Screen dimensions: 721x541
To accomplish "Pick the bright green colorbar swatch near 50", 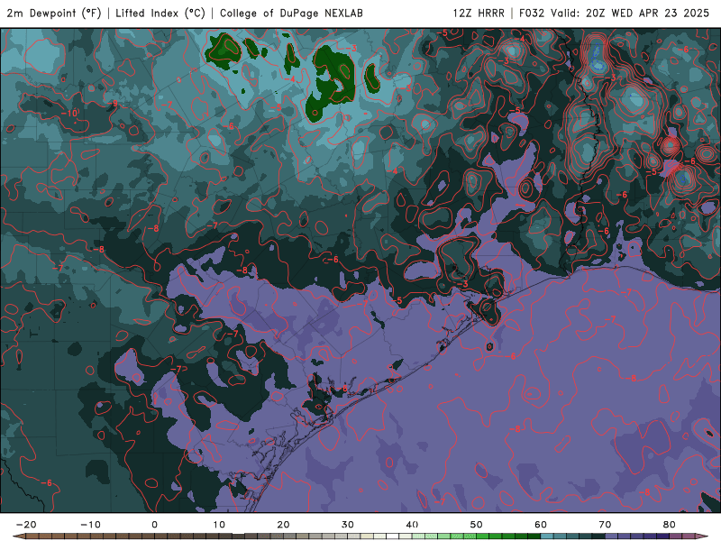I will point(483,536).
